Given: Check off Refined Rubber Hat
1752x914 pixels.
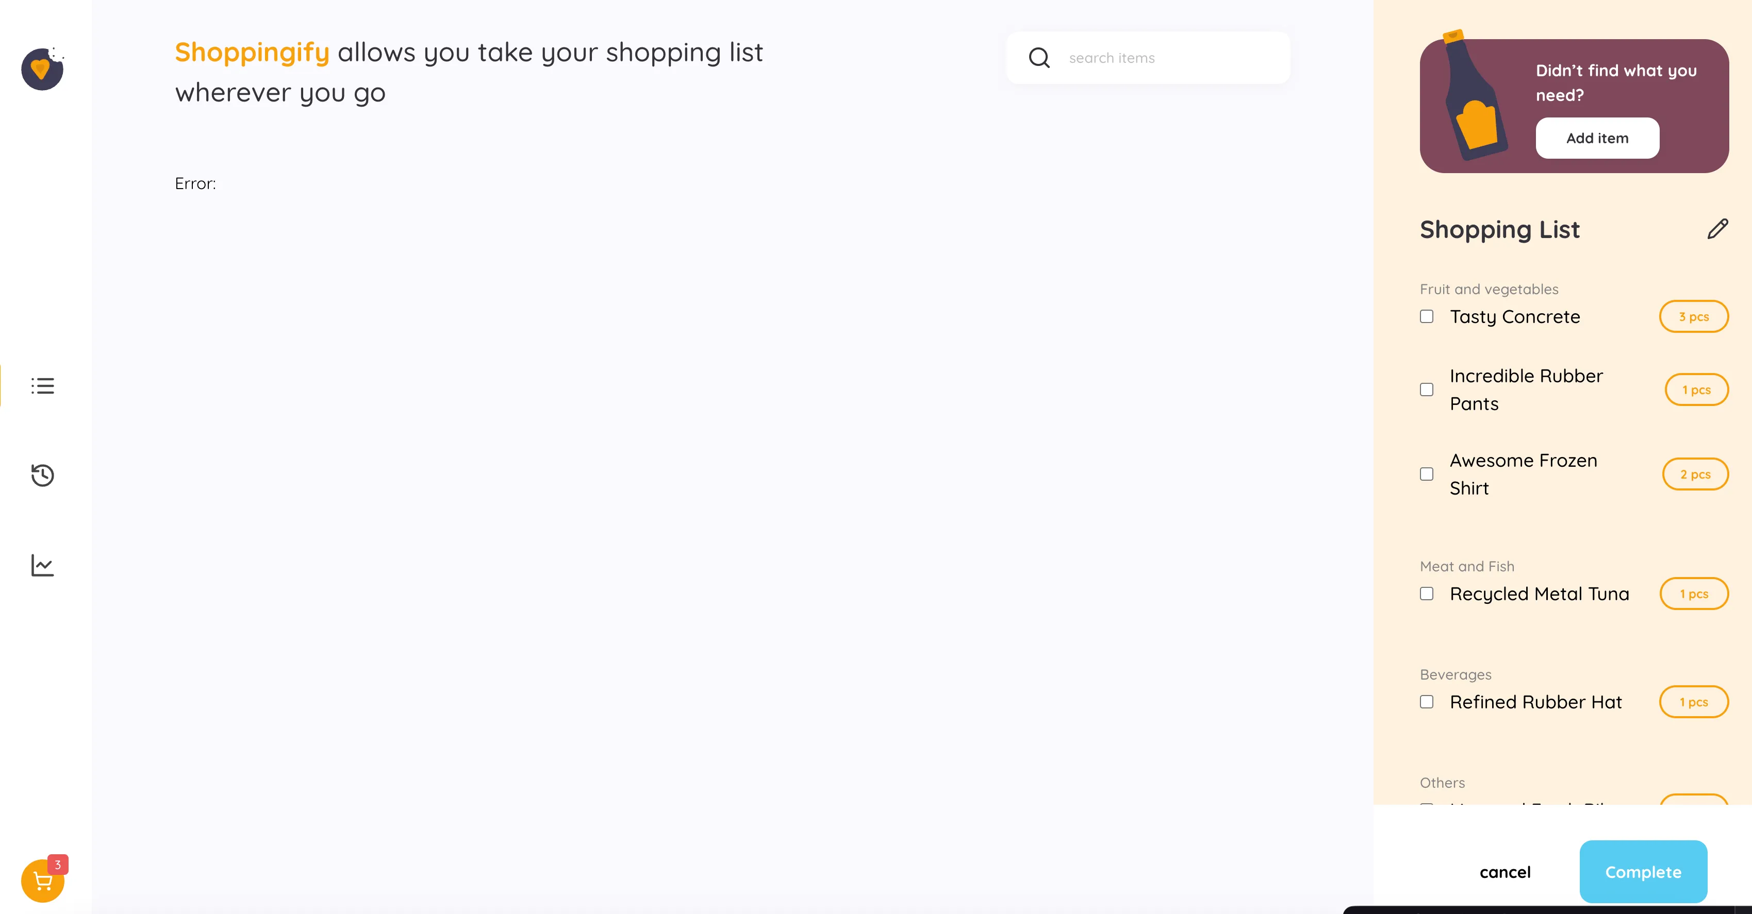Looking at the screenshot, I should pos(1426,702).
